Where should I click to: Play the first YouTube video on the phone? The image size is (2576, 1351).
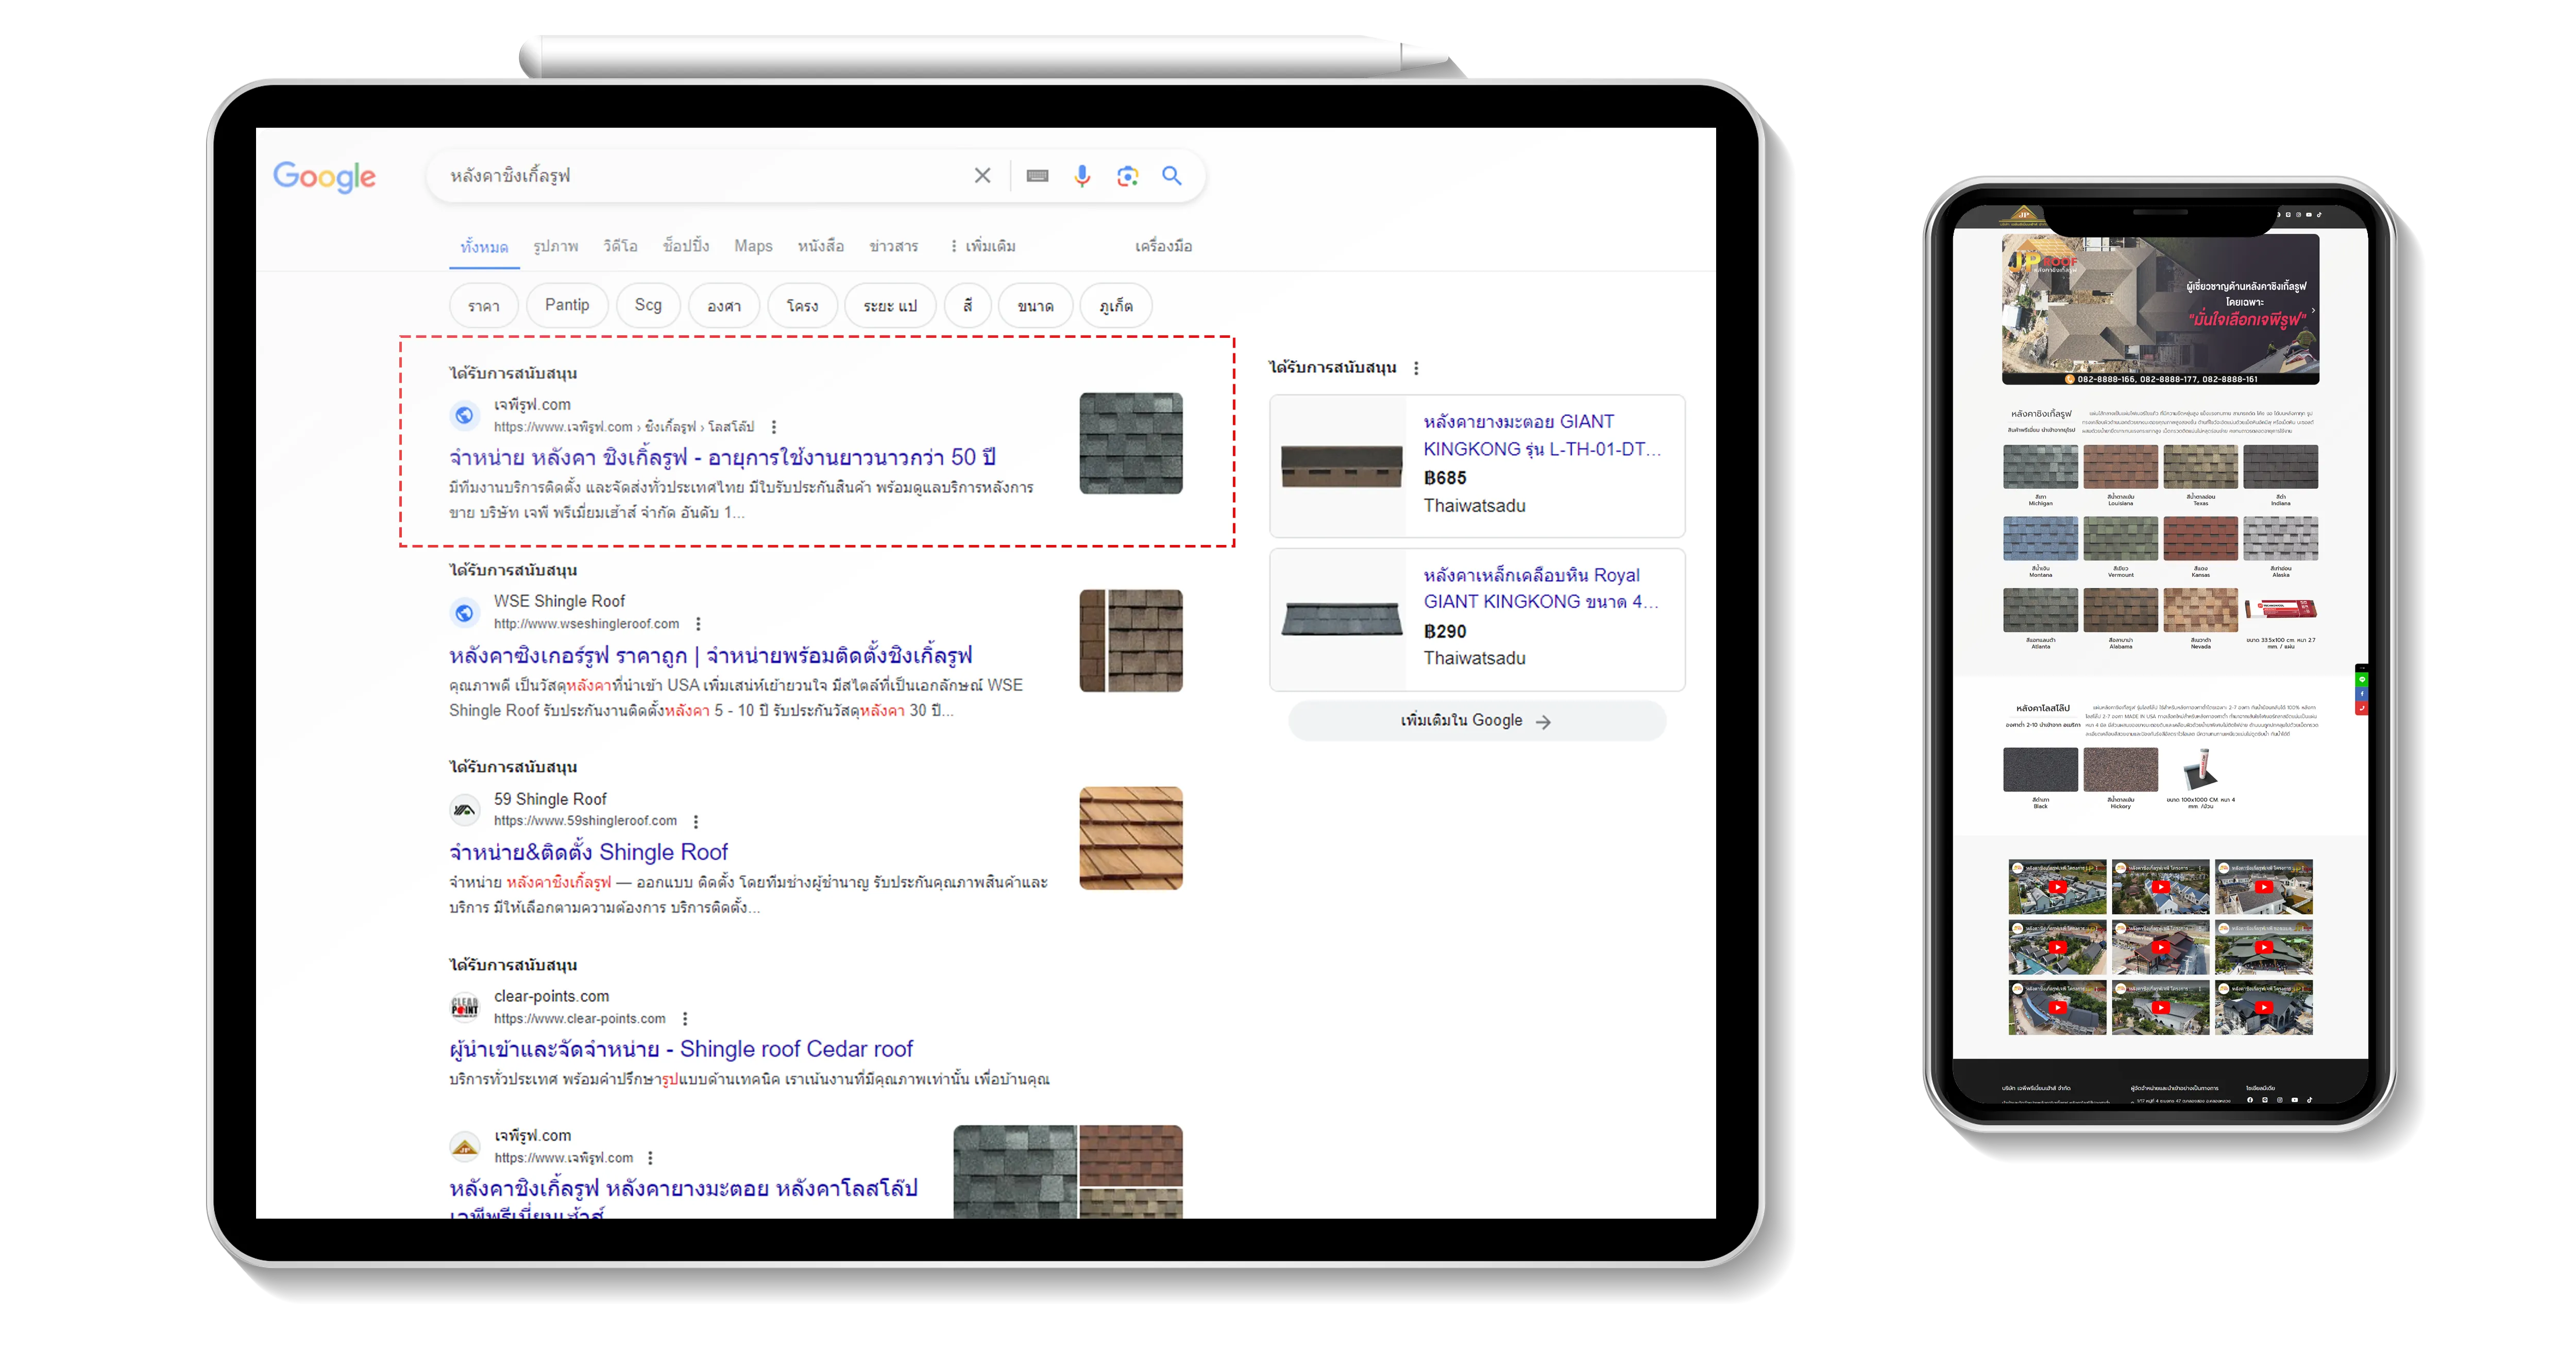[x=2057, y=887]
